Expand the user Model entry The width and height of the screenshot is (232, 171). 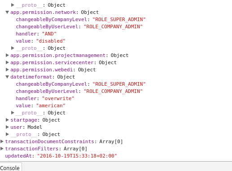click(7, 127)
